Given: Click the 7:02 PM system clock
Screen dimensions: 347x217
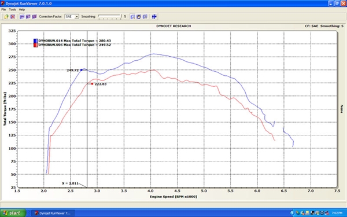Looking at the screenshot, I should (337, 213).
